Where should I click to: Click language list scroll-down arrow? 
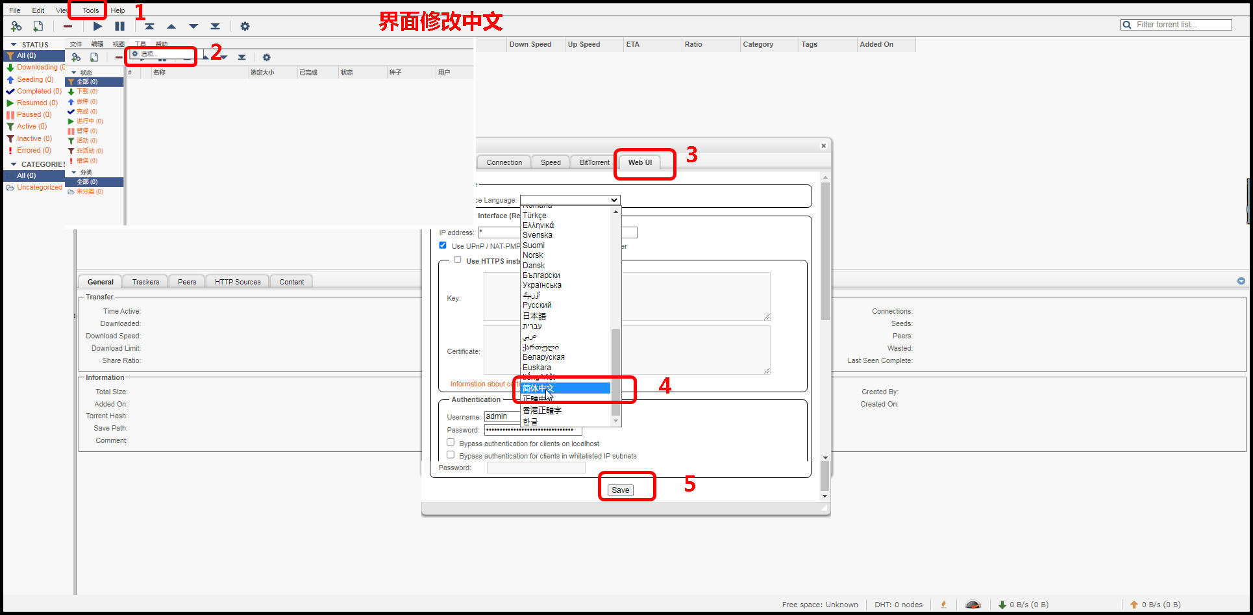615,421
